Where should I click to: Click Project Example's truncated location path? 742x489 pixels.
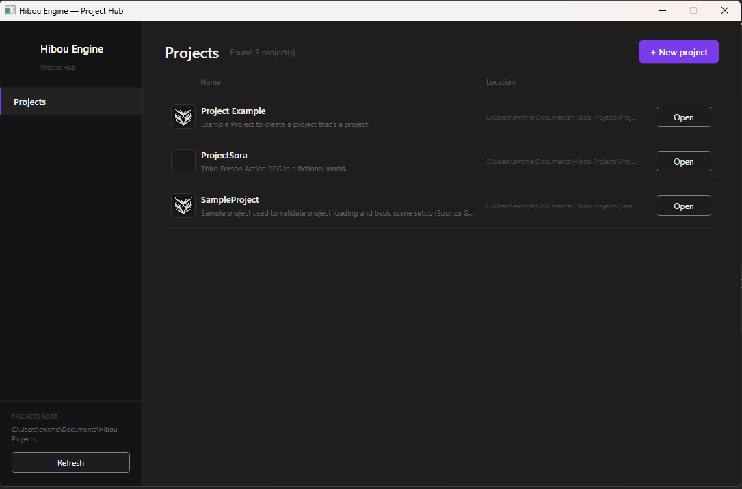(561, 117)
